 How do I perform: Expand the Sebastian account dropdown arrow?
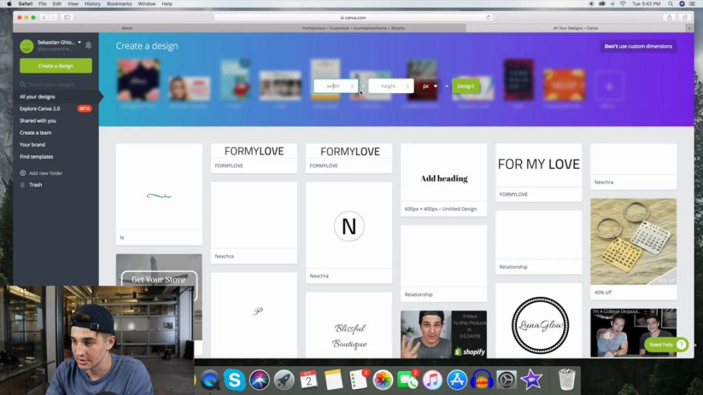[x=79, y=42]
